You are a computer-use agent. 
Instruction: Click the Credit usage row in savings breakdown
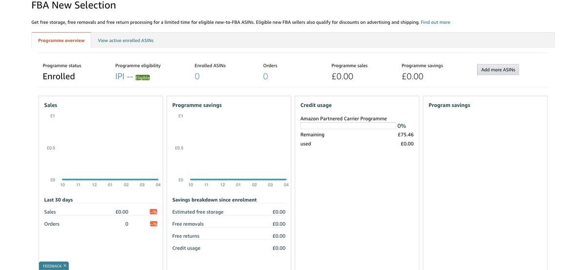coord(229,248)
